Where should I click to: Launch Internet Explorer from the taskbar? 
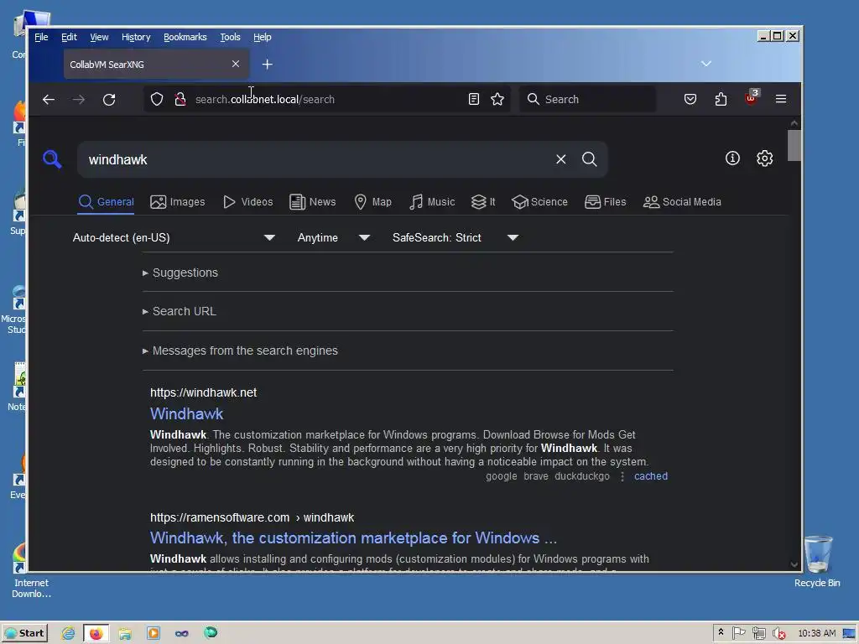68,633
